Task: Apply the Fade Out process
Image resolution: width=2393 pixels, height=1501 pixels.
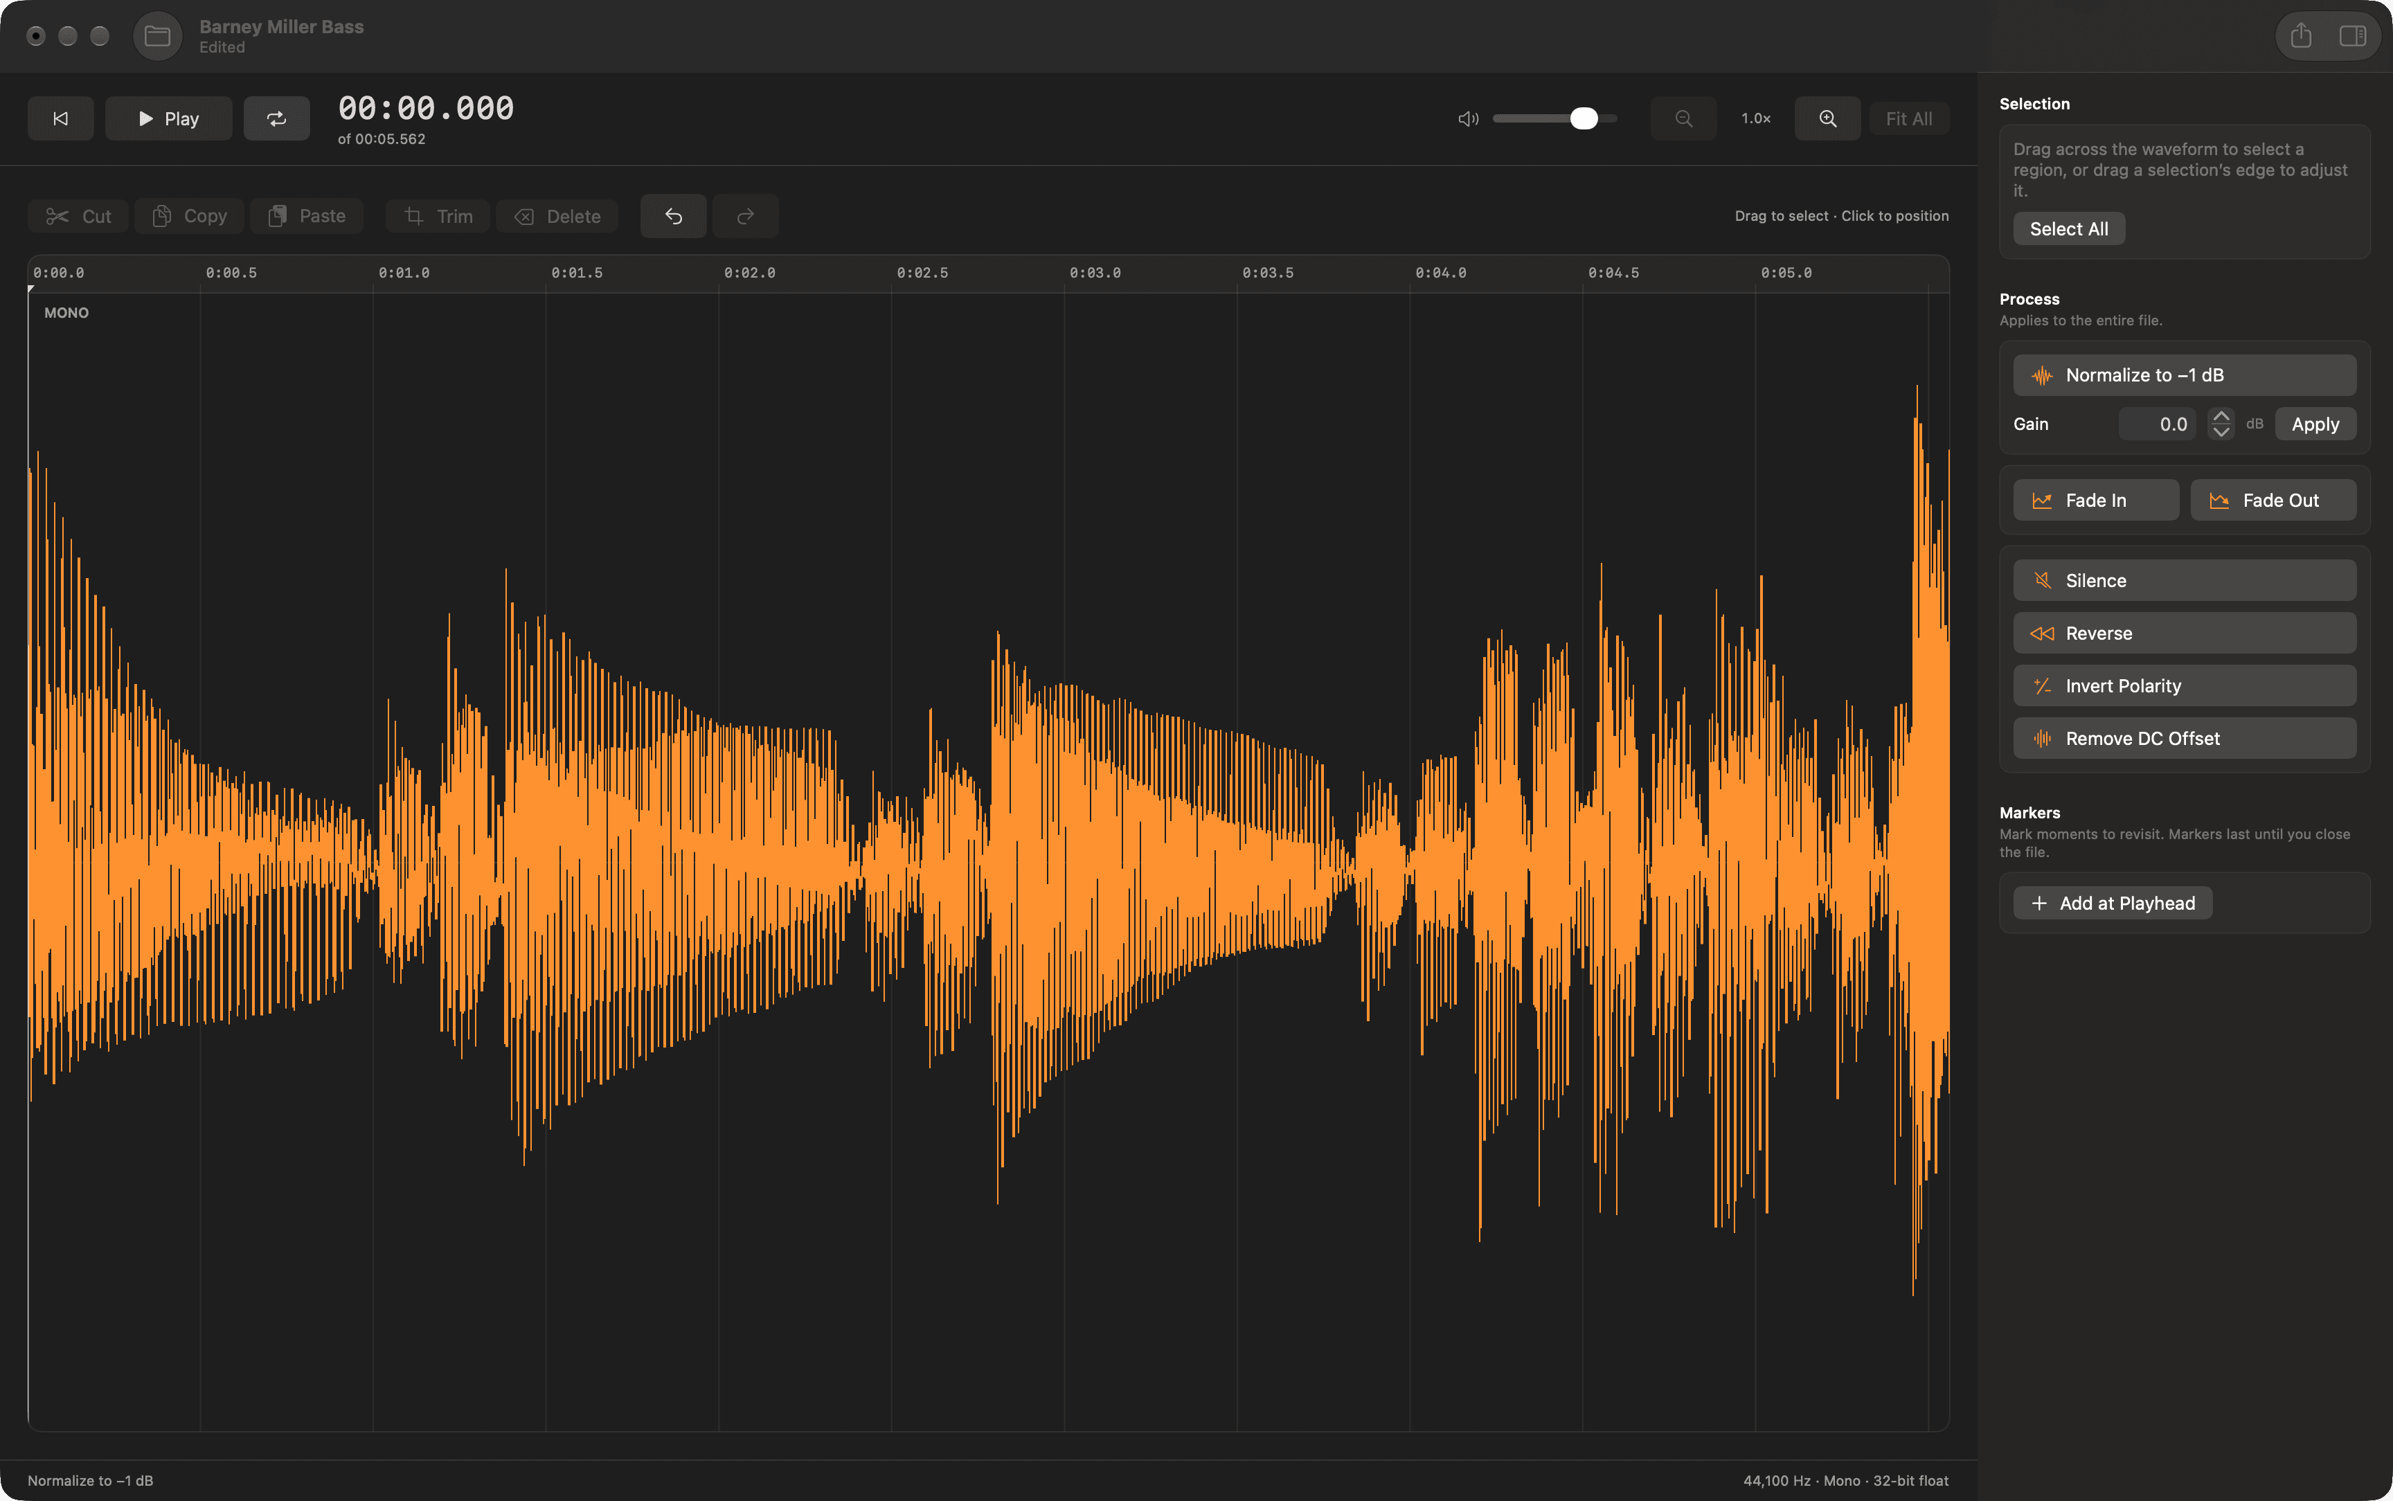Action: 2273,501
